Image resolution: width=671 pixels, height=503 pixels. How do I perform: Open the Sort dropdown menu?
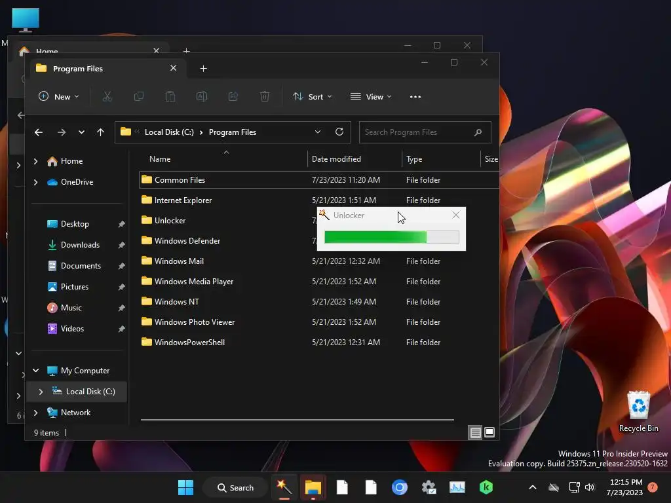pos(313,97)
